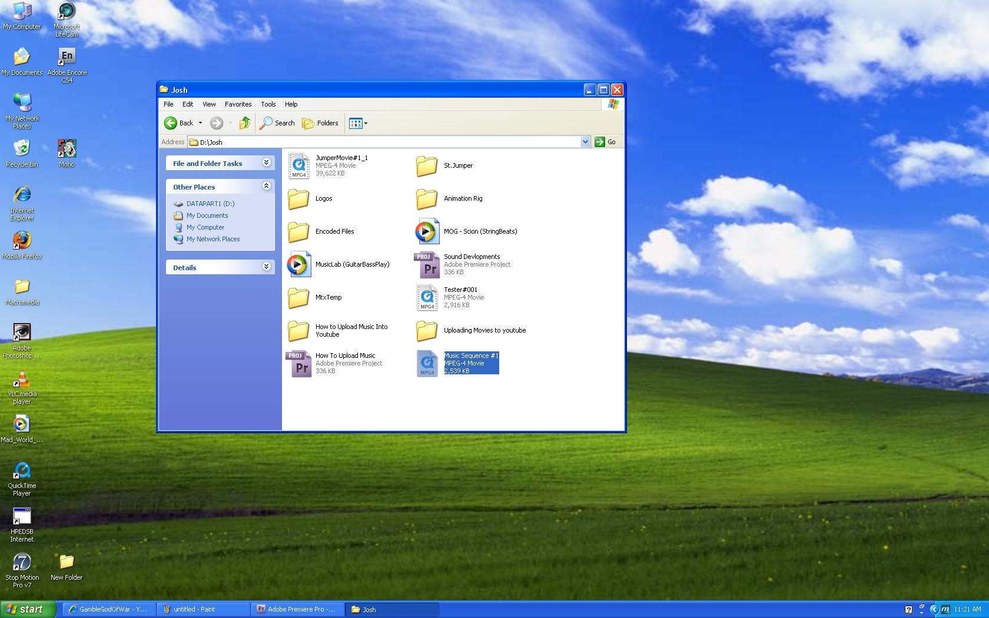
Task: Go up one folder level
Action: [245, 123]
